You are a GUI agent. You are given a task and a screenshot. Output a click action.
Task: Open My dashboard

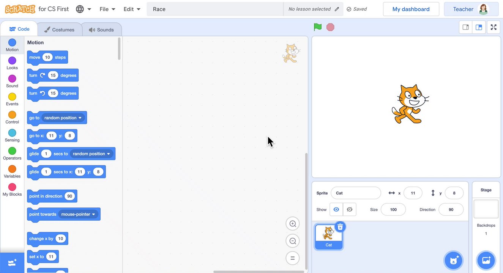pyautogui.click(x=411, y=9)
